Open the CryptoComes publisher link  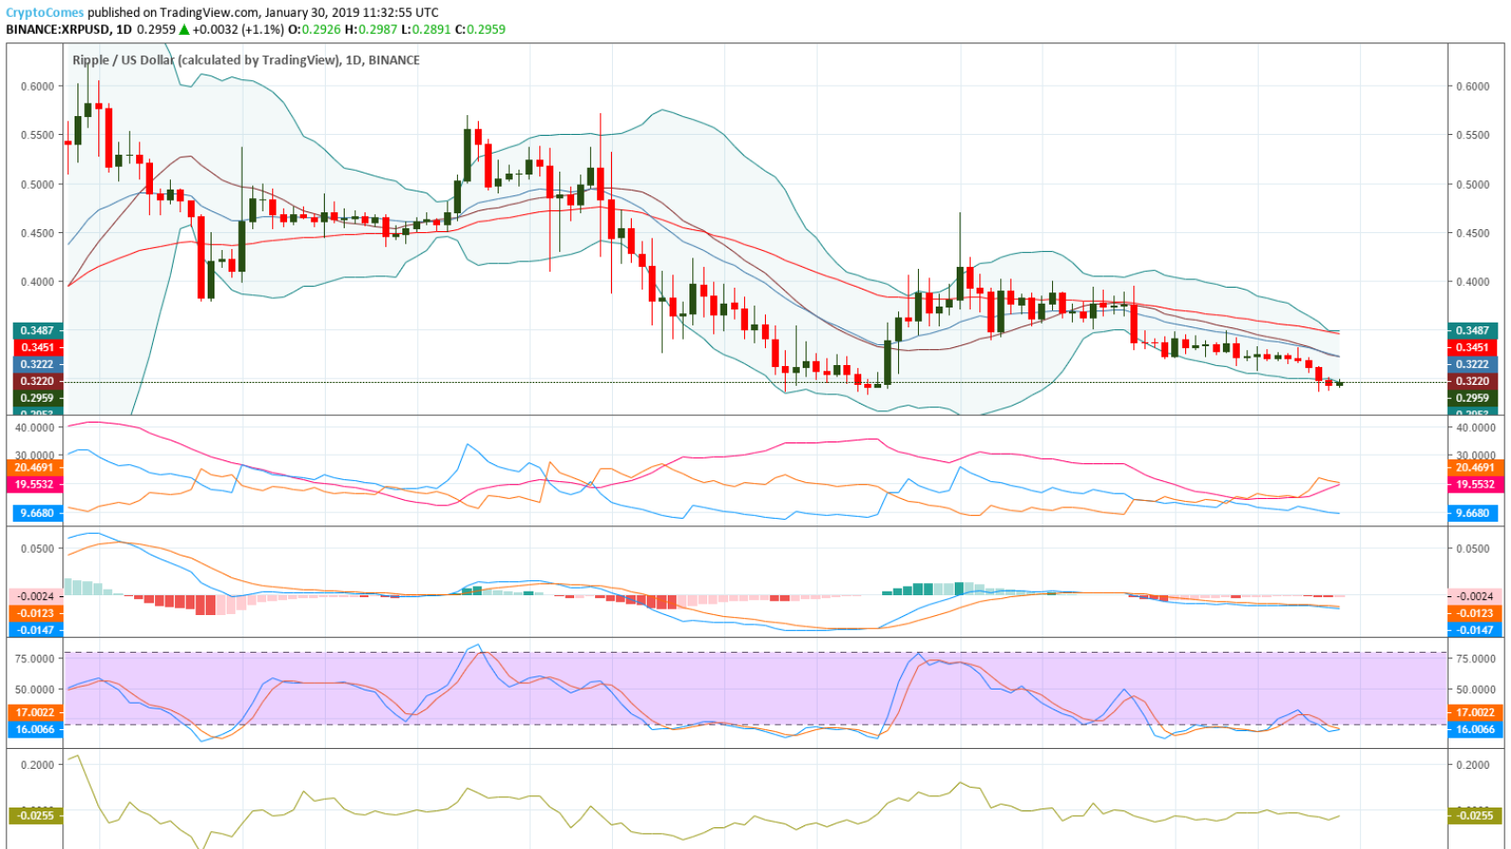tap(45, 12)
